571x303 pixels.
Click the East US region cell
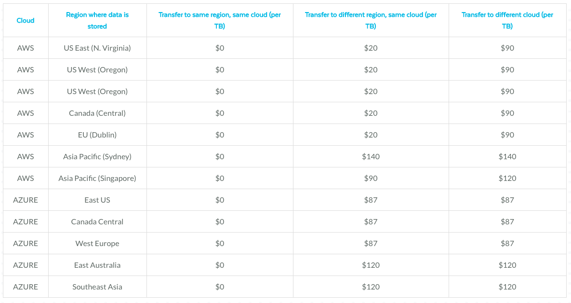pos(97,200)
